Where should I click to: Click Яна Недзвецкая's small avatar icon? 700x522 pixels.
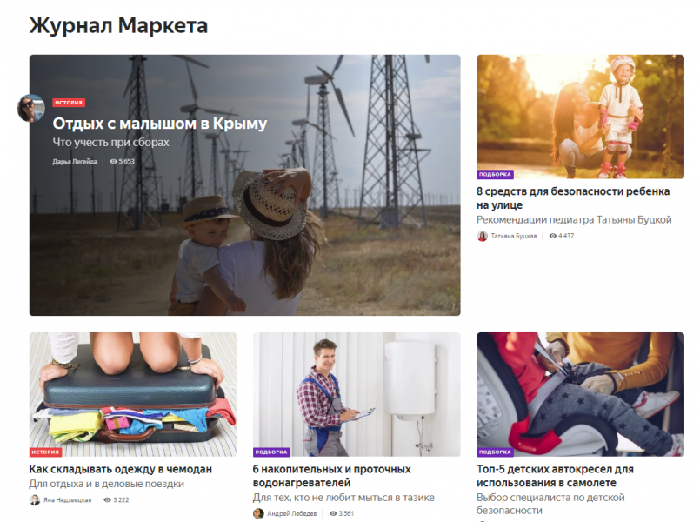35,500
